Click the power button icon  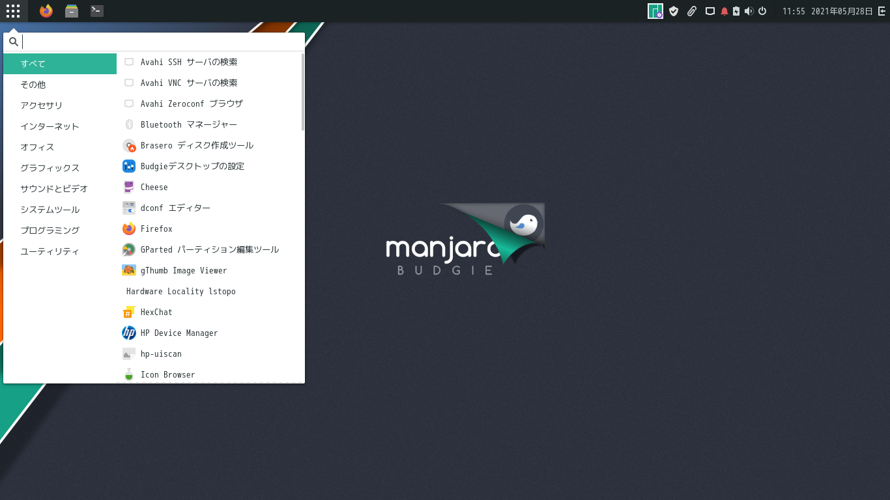tap(762, 11)
